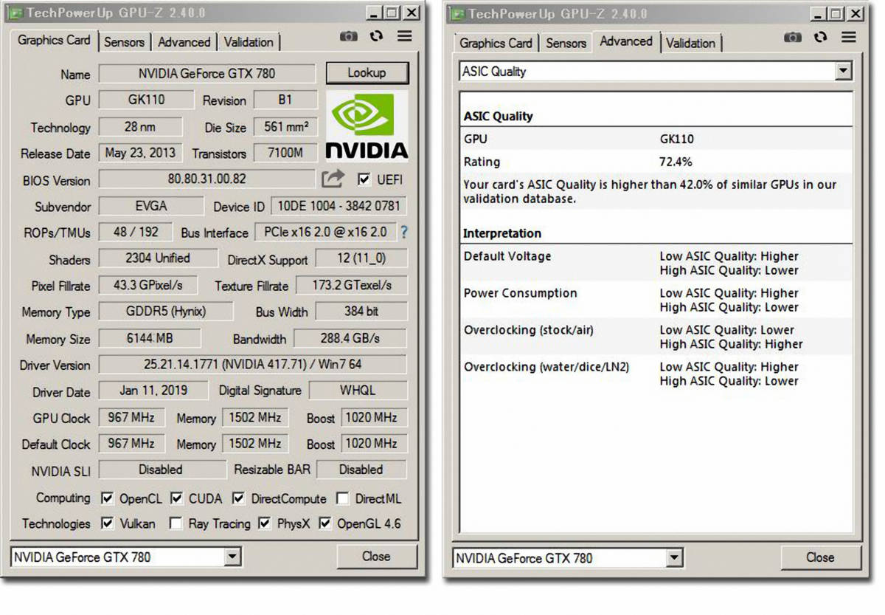
Task: Click the NVIDIA logo image
Action: pos(365,129)
